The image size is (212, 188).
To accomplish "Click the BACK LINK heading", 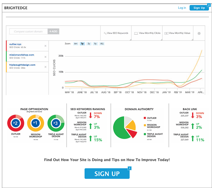I will pyautogui.click(x=190, y=109).
